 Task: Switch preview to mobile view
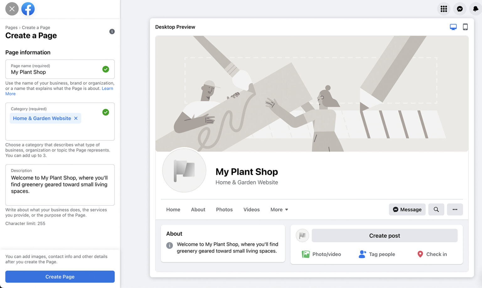pyautogui.click(x=465, y=27)
